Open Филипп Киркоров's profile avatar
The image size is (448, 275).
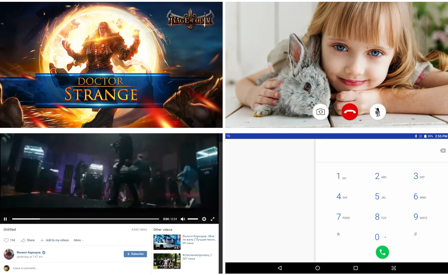click(x=9, y=254)
